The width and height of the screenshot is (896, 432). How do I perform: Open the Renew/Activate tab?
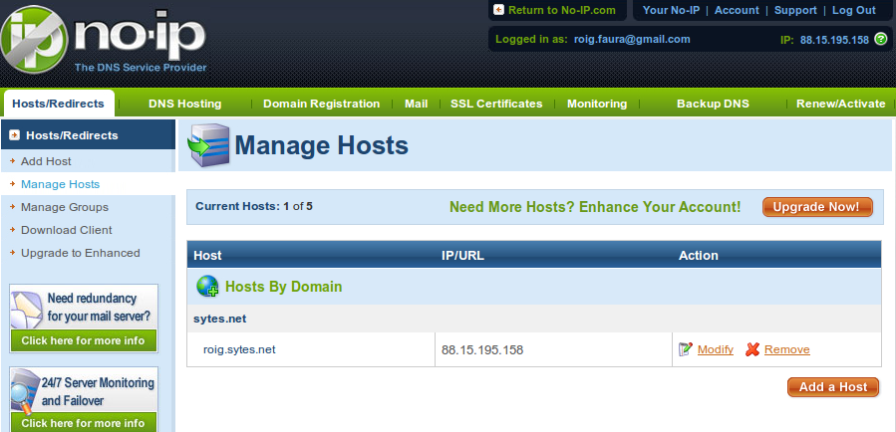840,104
